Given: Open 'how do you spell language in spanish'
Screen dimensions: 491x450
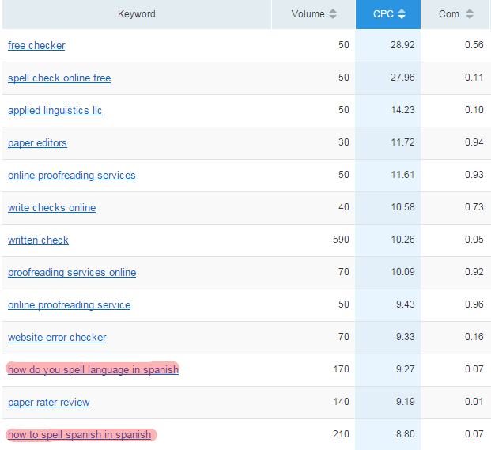Looking at the screenshot, I should (x=93, y=370).
